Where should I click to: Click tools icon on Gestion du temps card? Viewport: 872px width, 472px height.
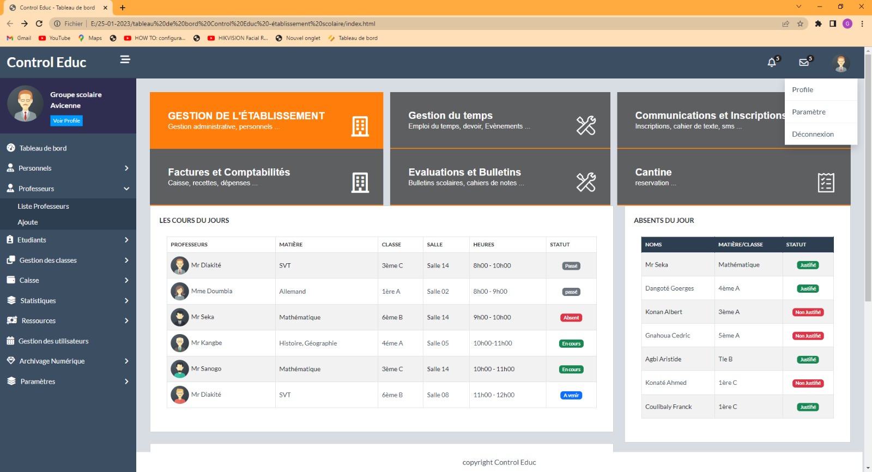click(x=586, y=125)
